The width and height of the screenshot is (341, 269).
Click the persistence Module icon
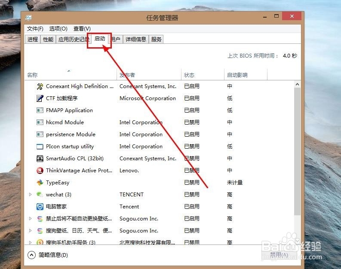click(40, 134)
